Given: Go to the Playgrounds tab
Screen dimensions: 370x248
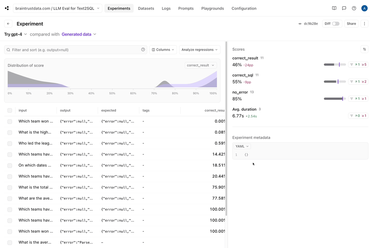Looking at the screenshot, I should coord(213,8).
